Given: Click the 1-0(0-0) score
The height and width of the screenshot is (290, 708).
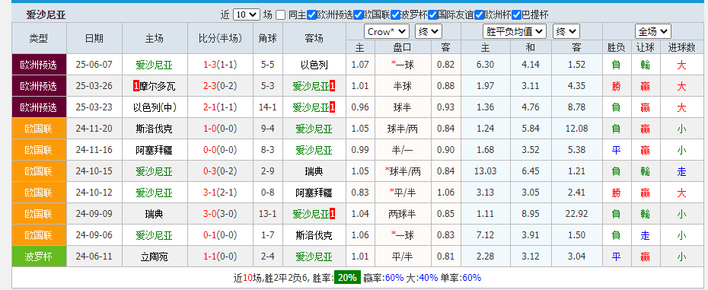Looking at the screenshot, I should [220, 129].
